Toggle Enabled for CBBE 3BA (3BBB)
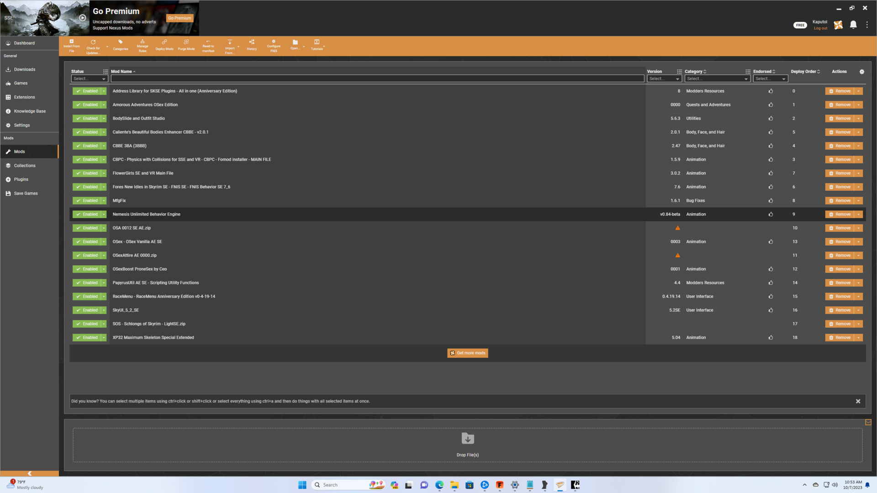This screenshot has width=877, height=493. point(87,146)
